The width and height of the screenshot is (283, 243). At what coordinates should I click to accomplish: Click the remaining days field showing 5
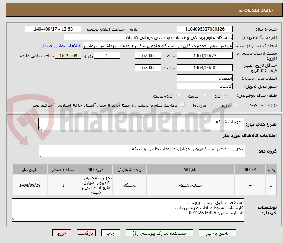[107, 55]
